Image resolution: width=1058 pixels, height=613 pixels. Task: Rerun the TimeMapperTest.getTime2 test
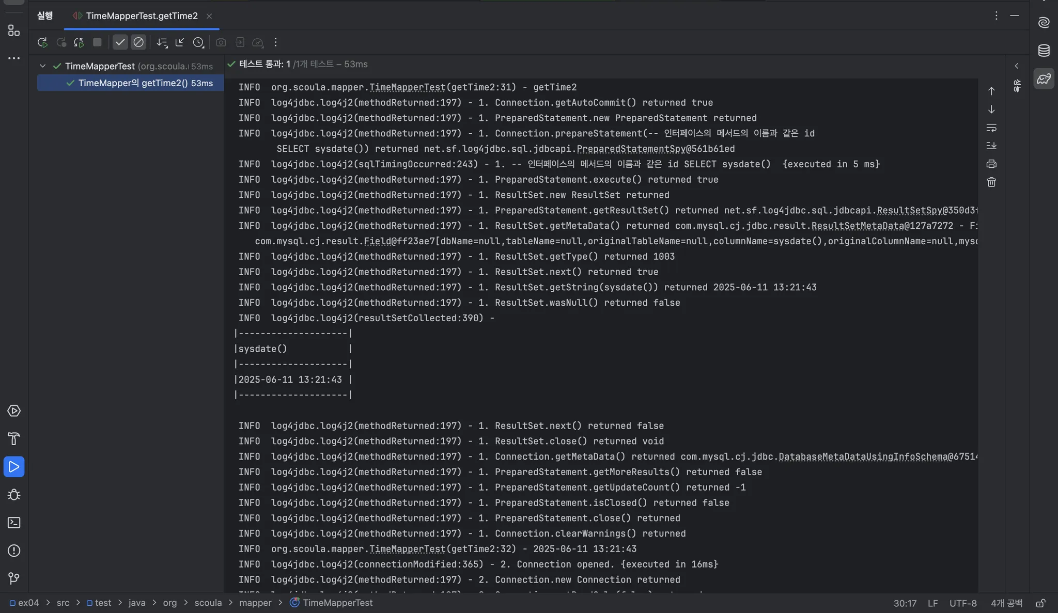click(x=42, y=42)
